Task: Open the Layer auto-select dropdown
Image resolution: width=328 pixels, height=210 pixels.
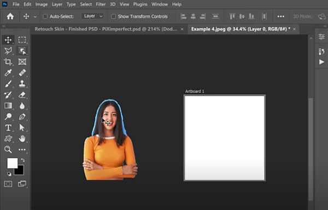Action: [92, 16]
